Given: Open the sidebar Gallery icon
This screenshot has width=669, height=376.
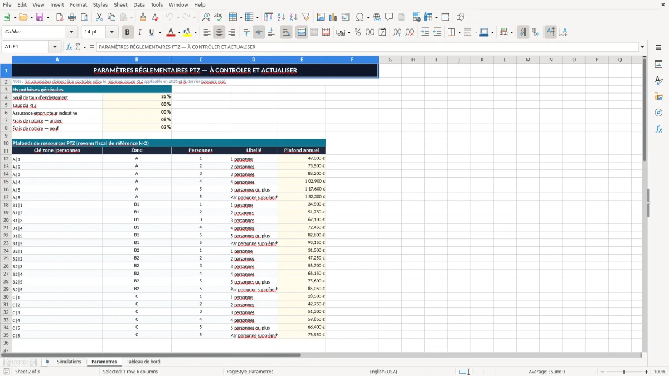Looking at the screenshot, I should [x=658, y=97].
